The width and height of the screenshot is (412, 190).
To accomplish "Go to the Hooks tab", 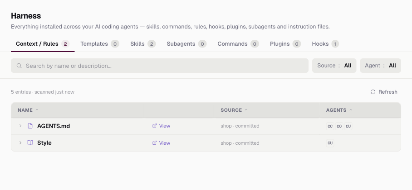I will click(325, 44).
